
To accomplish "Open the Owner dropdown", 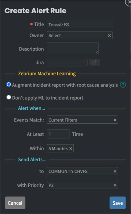I will pos(80,35).
